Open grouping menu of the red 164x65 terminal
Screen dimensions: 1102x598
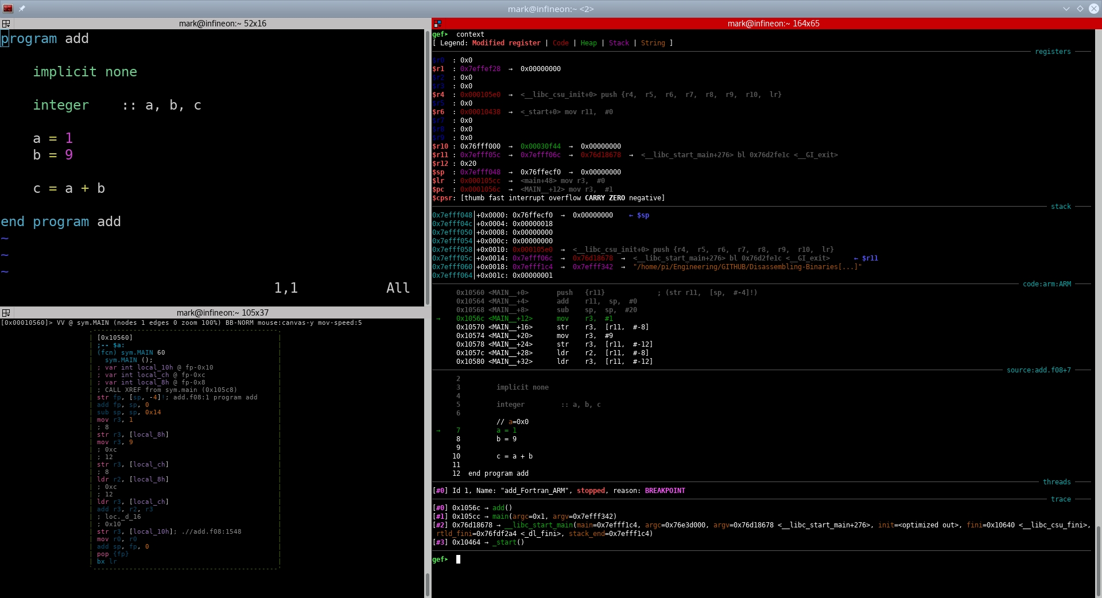pos(437,24)
